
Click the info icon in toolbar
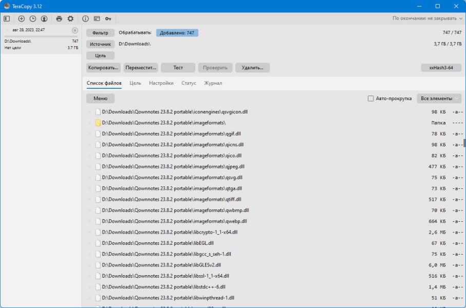pyautogui.click(x=85, y=18)
